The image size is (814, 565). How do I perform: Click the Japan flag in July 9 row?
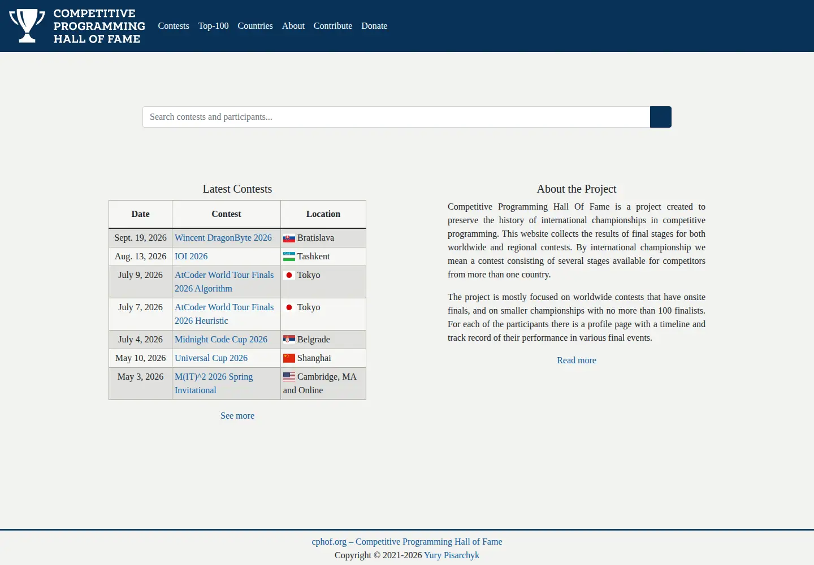tap(289, 276)
